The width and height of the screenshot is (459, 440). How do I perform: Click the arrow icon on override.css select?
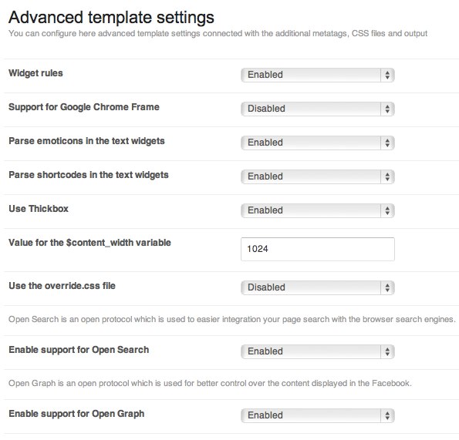(387, 287)
